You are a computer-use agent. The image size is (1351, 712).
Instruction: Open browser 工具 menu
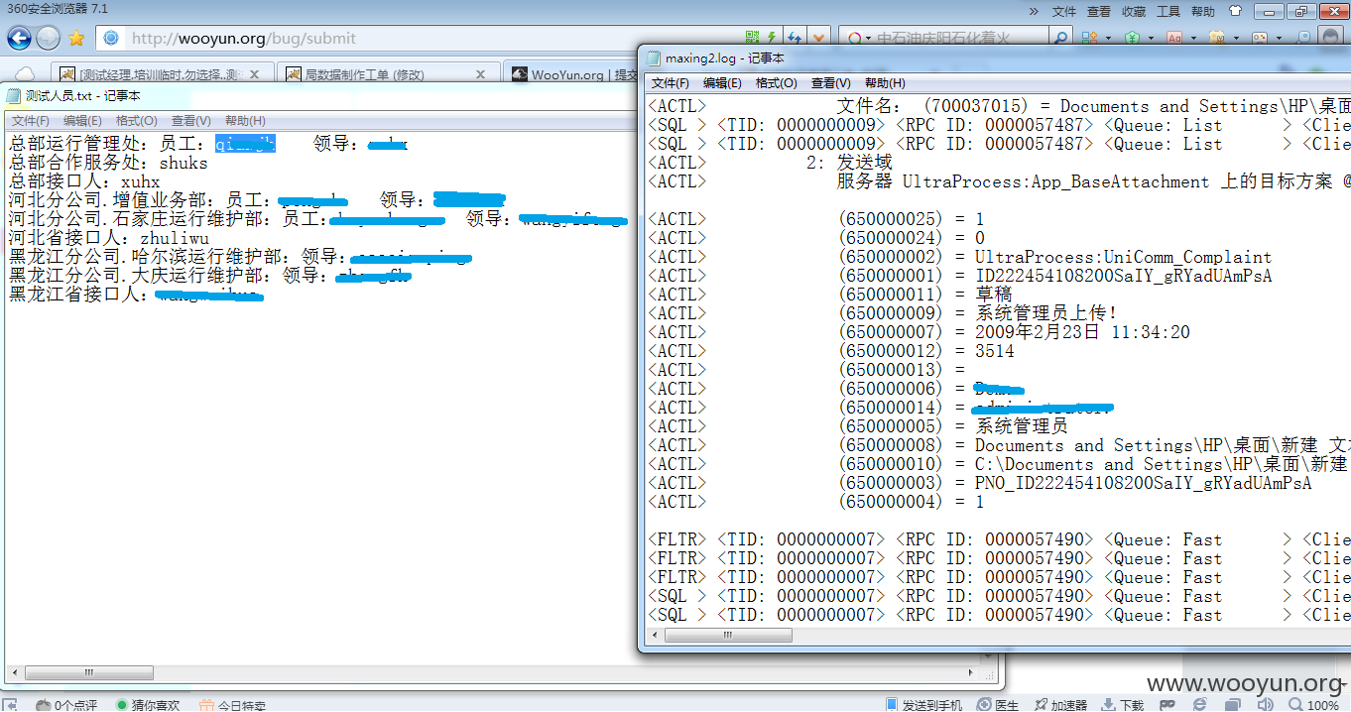point(1168,12)
